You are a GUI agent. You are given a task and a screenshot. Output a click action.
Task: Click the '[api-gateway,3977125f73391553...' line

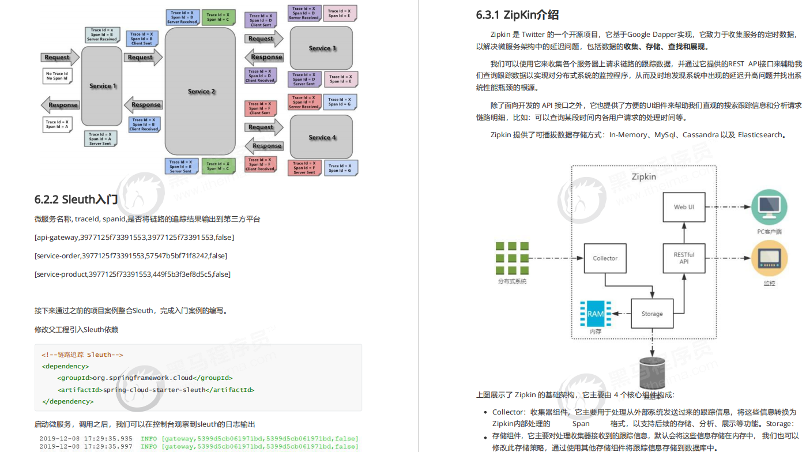134,237
